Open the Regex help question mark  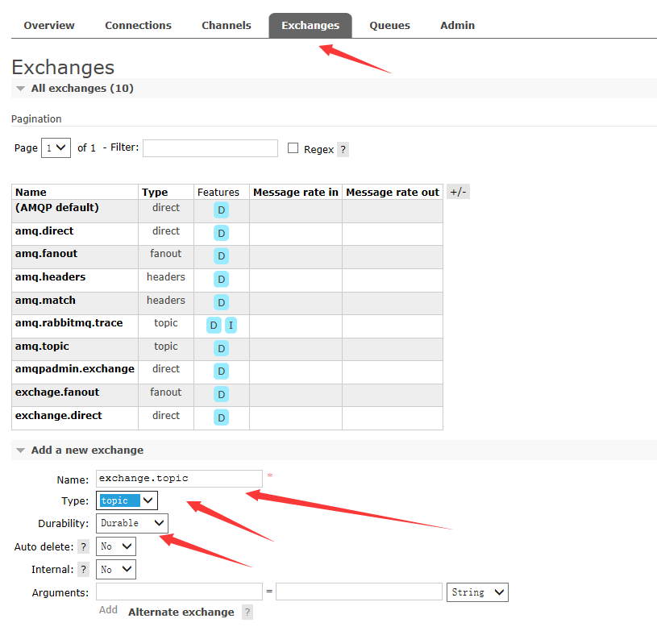343,150
